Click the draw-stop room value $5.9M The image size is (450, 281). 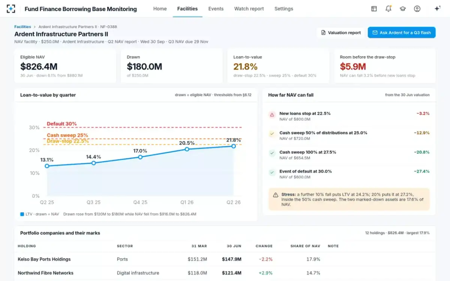353,67
